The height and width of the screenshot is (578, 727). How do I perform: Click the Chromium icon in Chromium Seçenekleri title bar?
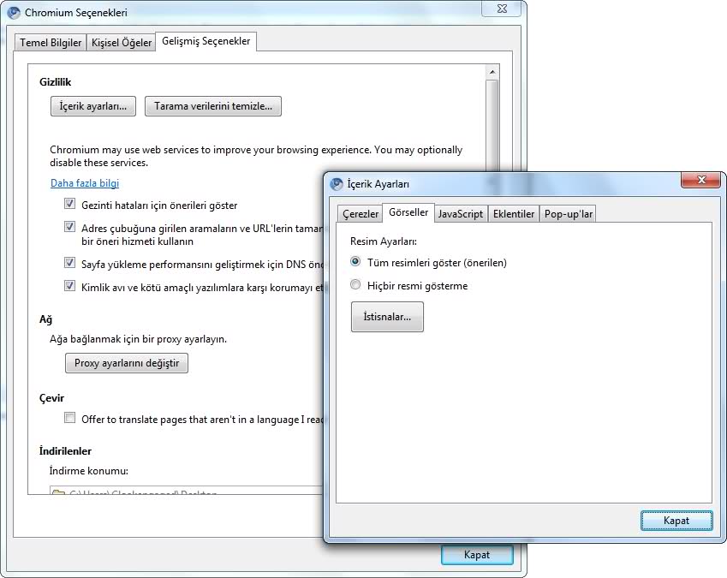(x=14, y=13)
